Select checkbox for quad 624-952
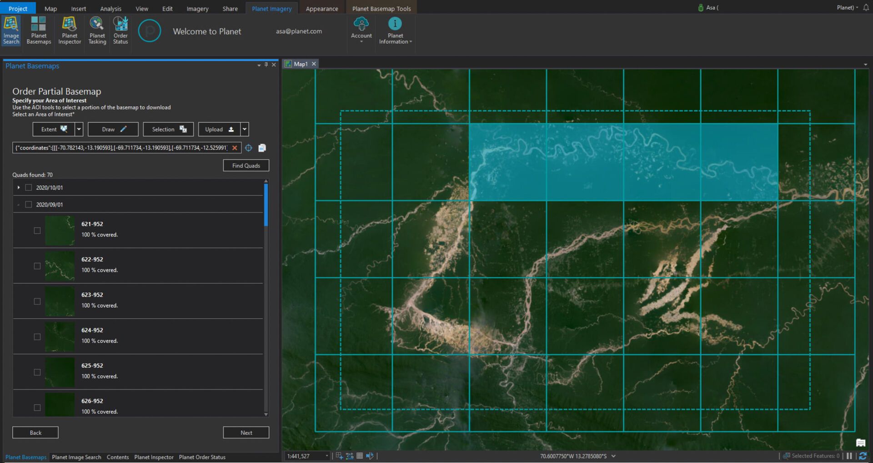Viewport: 873px width, 463px height. point(37,337)
